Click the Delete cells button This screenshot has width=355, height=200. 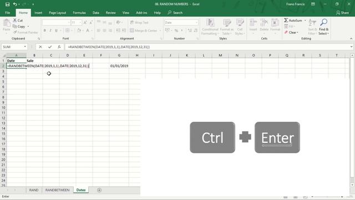point(264,27)
